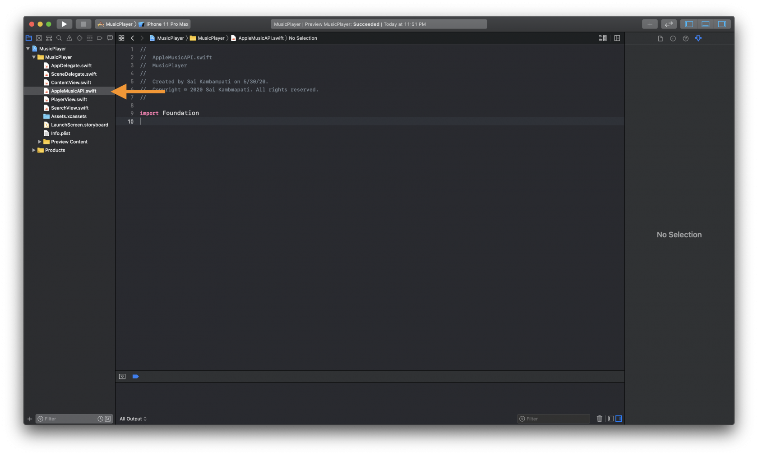Toggle the left navigator panel visibility
Image resolution: width=758 pixels, height=456 pixels.
point(688,23)
